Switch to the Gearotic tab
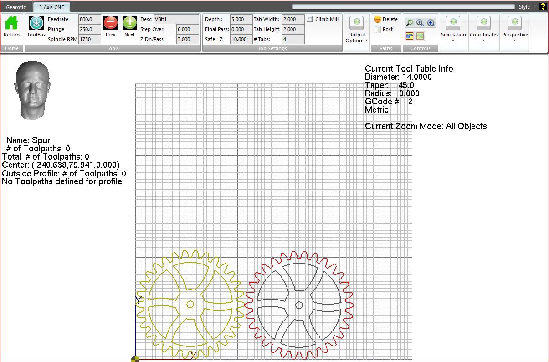549x362 pixels. (x=16, y=7)
